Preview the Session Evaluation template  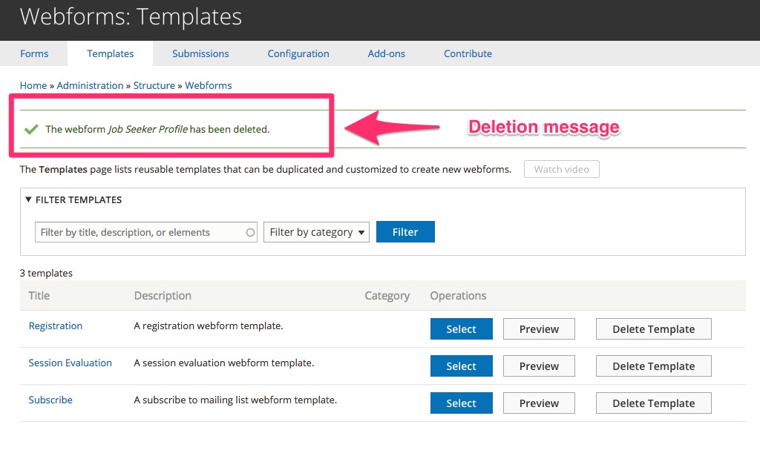point(539,366)
